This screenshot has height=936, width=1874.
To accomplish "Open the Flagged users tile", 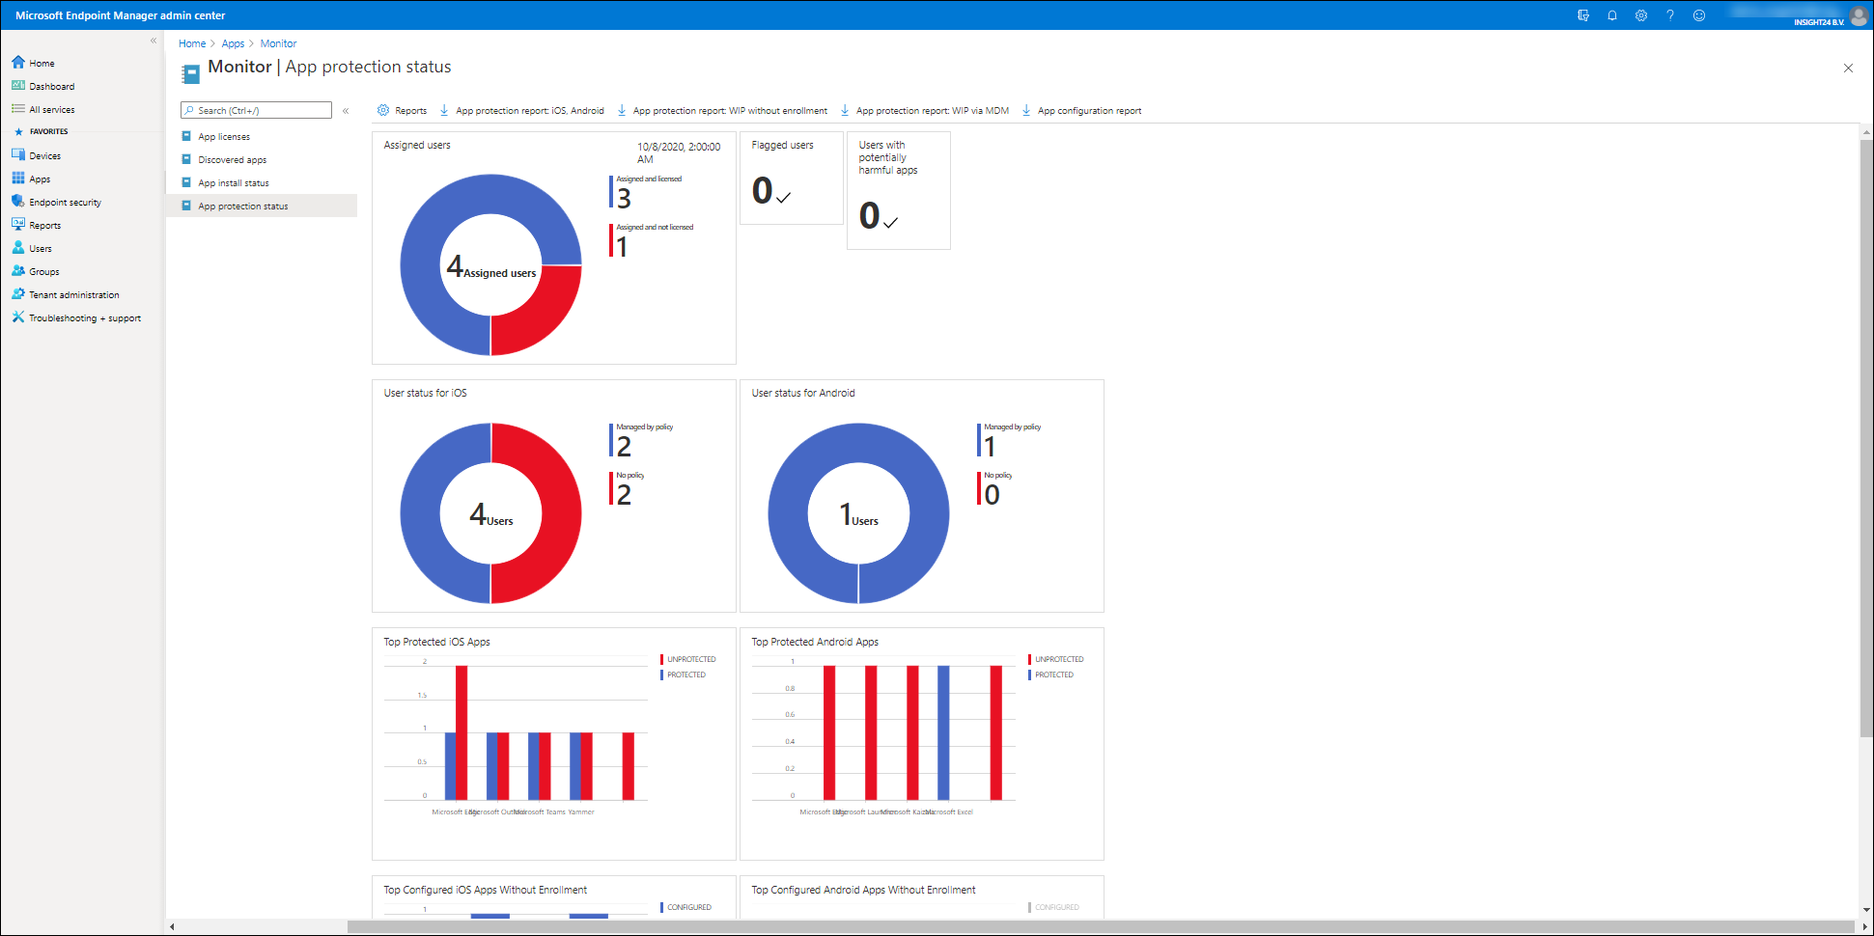I will pyautogui.click(x=791, y=179).
